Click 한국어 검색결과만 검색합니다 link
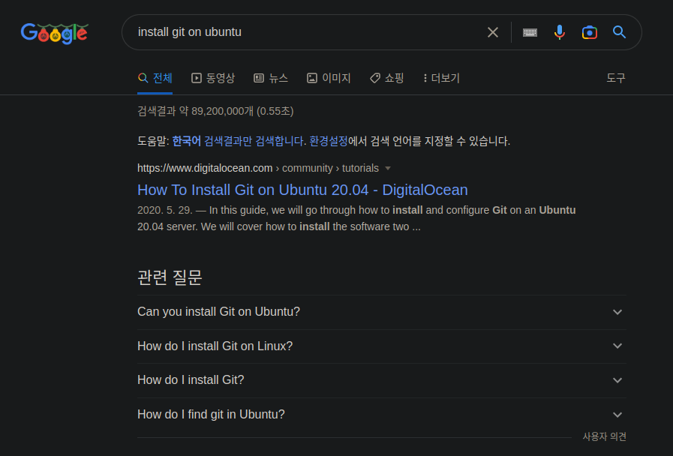This screenshot has height=456, width=673. [239, 141]
